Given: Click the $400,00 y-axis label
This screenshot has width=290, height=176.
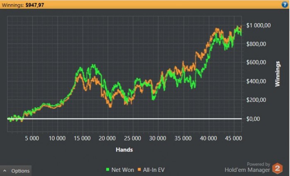Looking at the screenshot, I should [256, 81].
